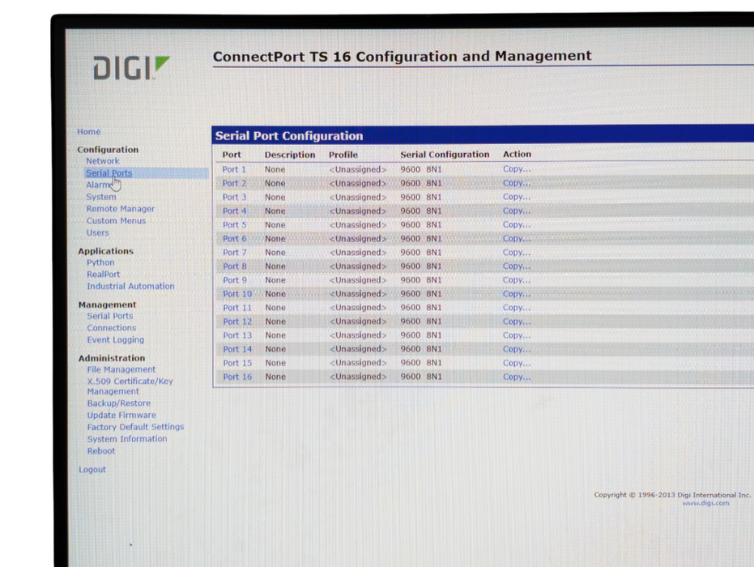754x567 pixels.
Task: Open Network configuration settings
Action: (x=103, y=161)
